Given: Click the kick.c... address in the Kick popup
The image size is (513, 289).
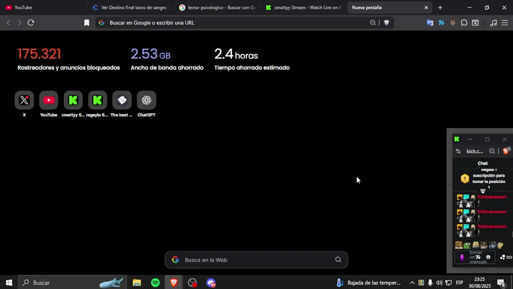Looking at the screenshot, I should [x=475, y=151].
